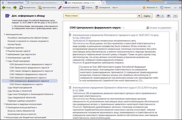Open the main hamburger menu
The width and height of the screenshot is (182, 120).
[3, 3]
